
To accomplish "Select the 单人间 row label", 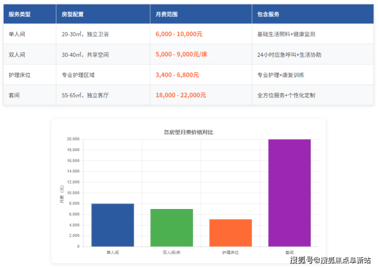I will coord(17,34).
